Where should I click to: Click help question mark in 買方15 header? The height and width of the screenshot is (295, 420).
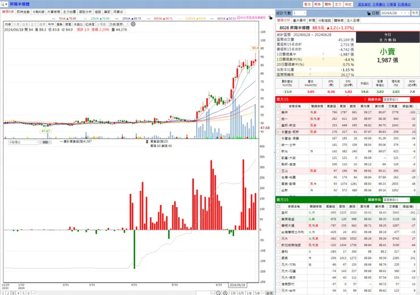(365, 100)
